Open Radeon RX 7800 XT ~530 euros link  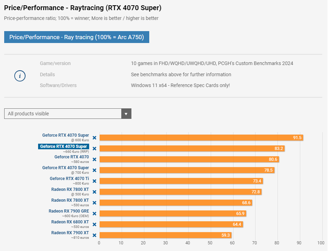pyautogui.click(x=70, y=200)
